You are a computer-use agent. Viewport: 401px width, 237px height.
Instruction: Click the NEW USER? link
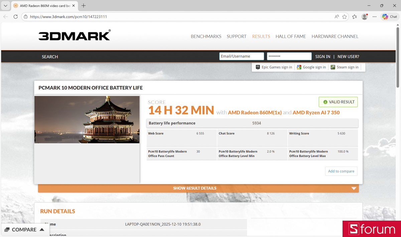(x=348, y=56)
